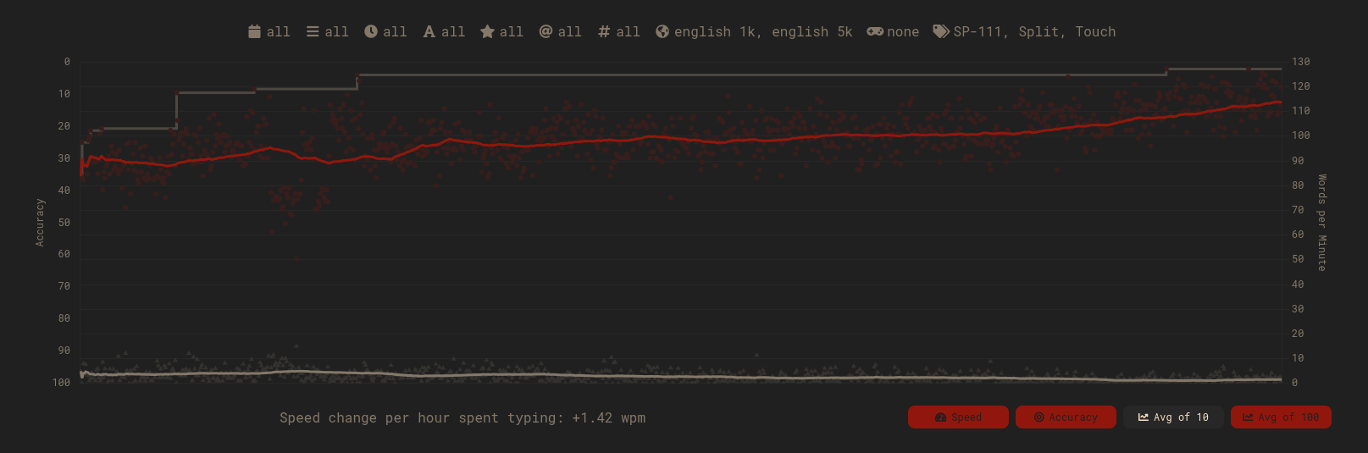Click the calendar date filter icon
1368x453 pixels.
[x=254, y=31]
